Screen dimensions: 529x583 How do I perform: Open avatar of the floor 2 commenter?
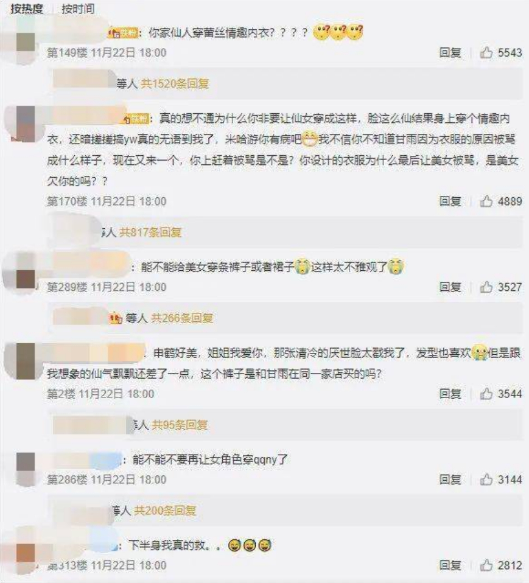[26, 361]
